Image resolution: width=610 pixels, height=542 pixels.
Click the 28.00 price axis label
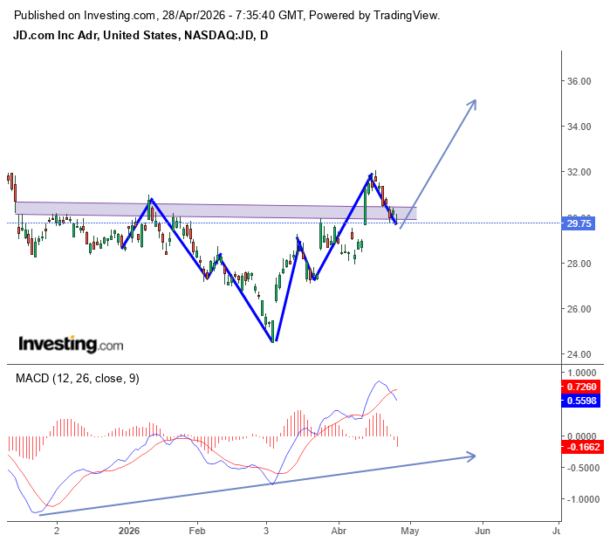tap(579, 264)
